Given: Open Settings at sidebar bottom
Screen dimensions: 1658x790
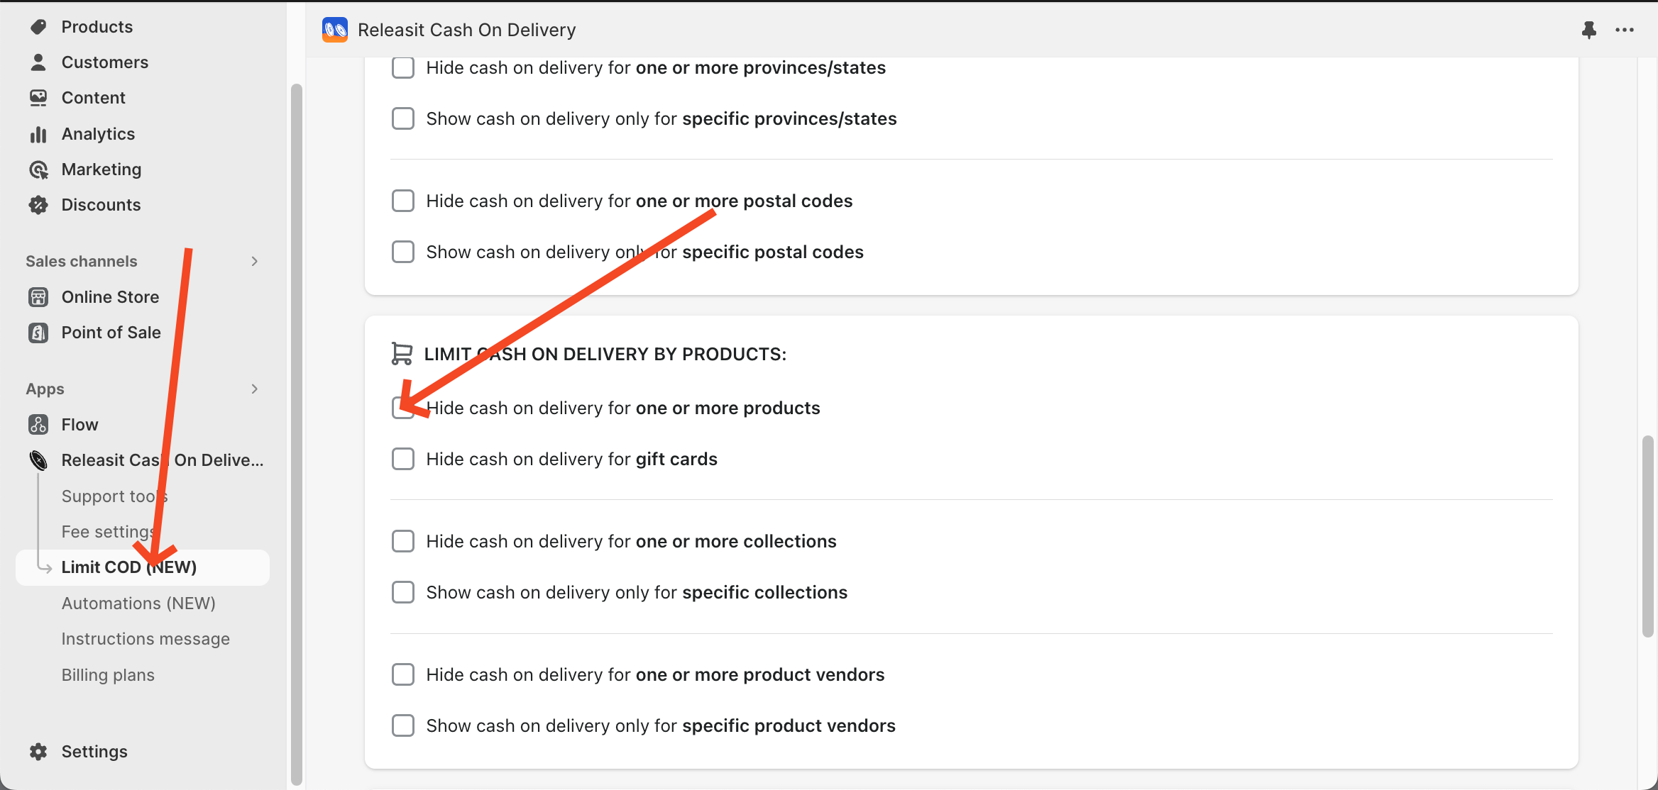Looking at the screenshot, I should click(x=94, y=752).
